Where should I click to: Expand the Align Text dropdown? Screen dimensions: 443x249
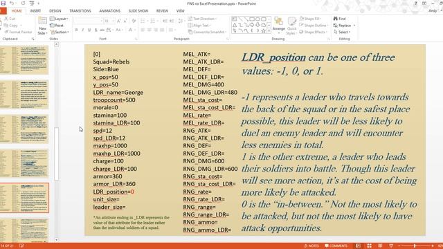(x=199, y=26)
